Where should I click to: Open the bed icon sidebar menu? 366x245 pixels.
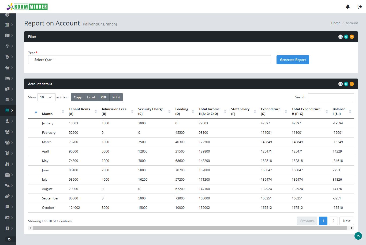pyautogui.click(x=8, y=78)
